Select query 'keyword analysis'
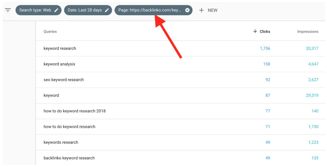Screen dimensions: 327x167 pyautogui.click(x=59, y=64)
